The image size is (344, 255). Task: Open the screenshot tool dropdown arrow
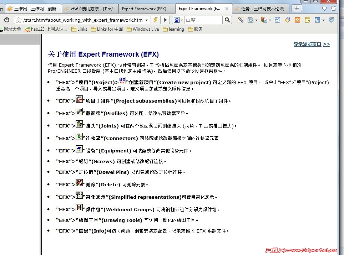point(256,20)
